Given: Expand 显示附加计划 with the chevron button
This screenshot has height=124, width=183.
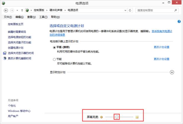Looking at the screenshot, I should (172, 72).
